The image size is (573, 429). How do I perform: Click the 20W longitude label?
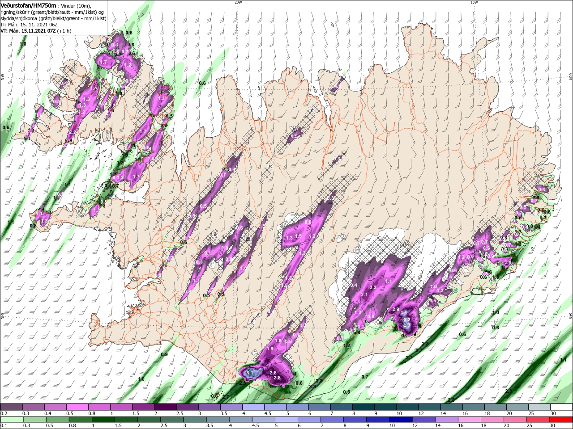tap(238, 2)
